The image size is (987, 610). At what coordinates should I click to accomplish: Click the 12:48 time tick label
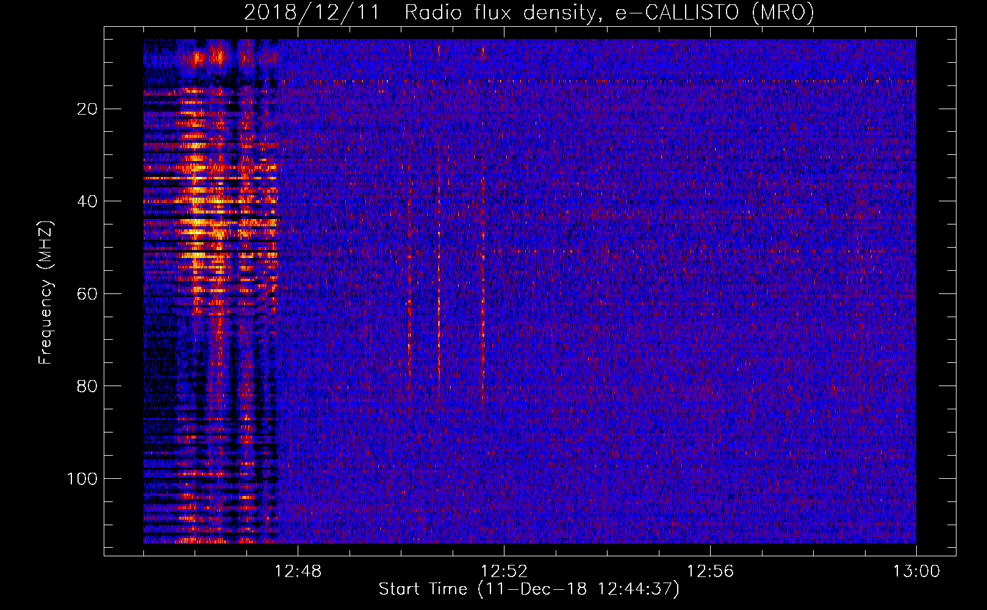(298, 572)
